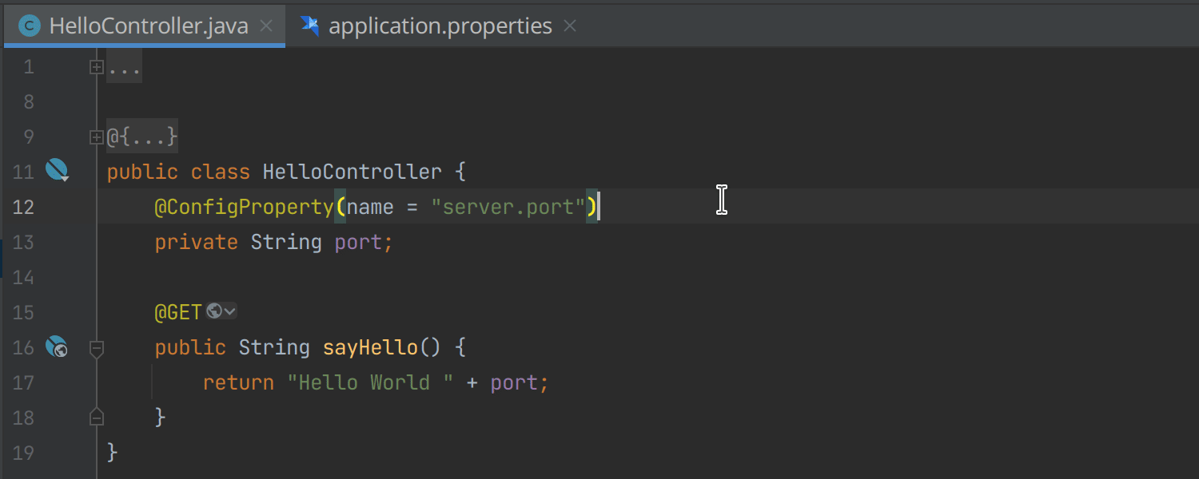The height and width of the screenshot is (479, 1199).
Task: Expand the folded annotations on line 9
Action: tap(96, 137)
